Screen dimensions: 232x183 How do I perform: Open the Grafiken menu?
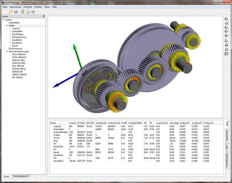point(38,7)
